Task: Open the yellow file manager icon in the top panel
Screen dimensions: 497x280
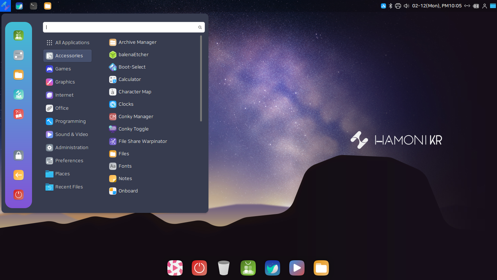Action: point(47,6)
